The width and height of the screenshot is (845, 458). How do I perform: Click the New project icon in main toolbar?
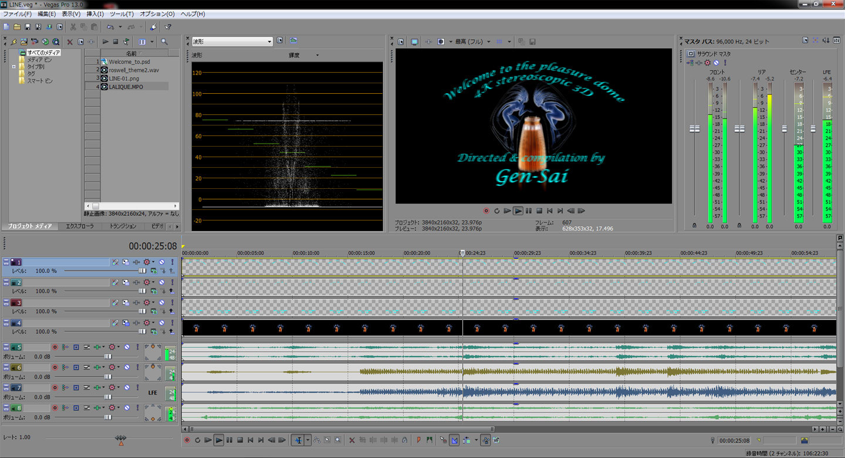tap(6, 26)
